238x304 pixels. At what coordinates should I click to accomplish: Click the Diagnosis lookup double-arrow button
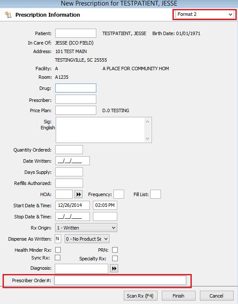point(114,268)
